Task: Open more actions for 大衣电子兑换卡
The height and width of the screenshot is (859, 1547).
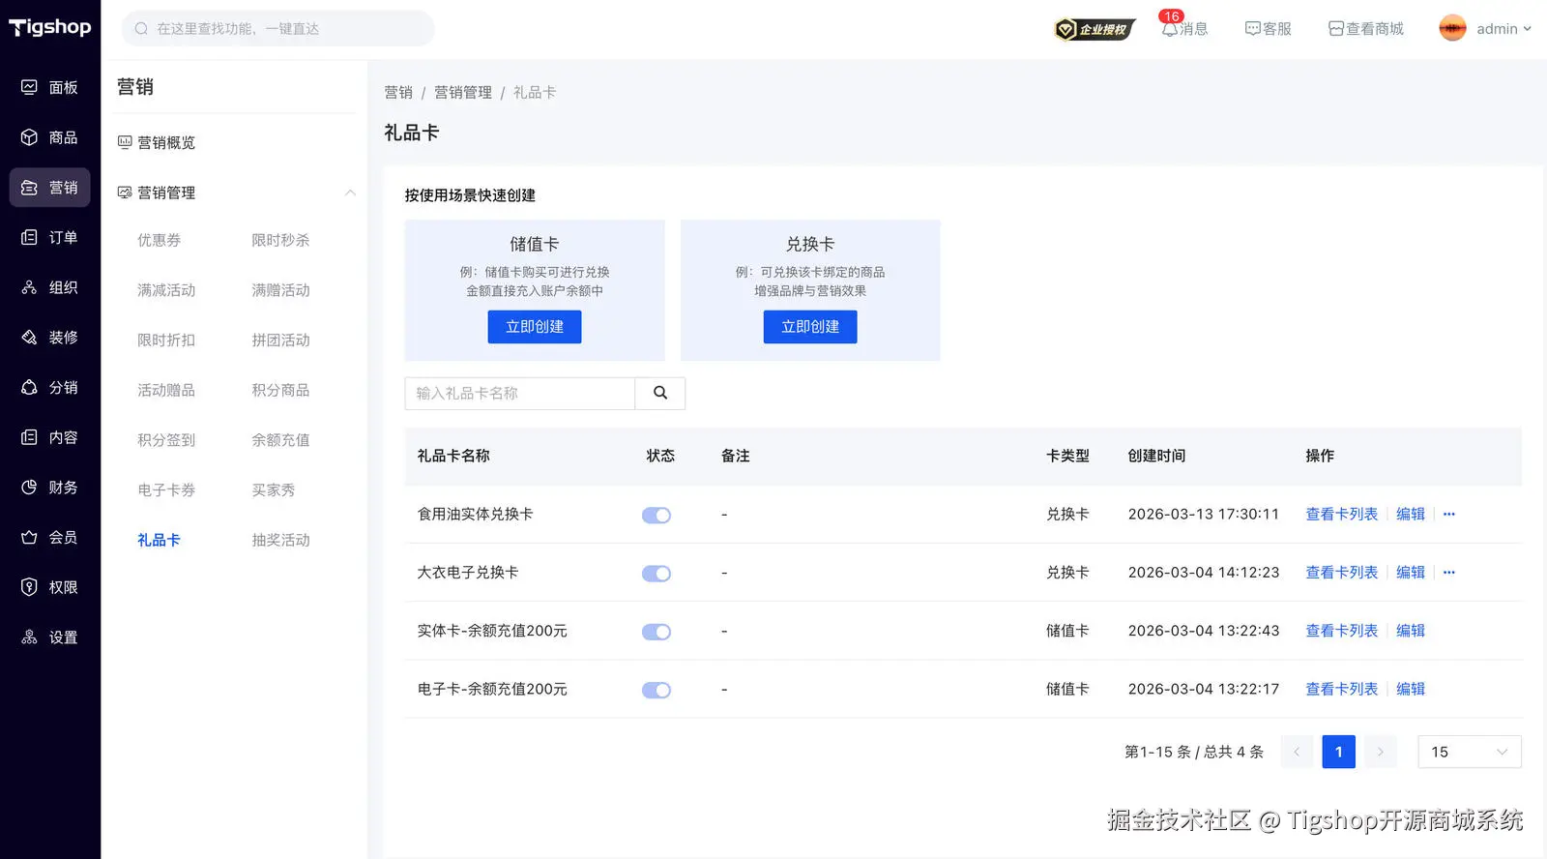Action: 1448,573
